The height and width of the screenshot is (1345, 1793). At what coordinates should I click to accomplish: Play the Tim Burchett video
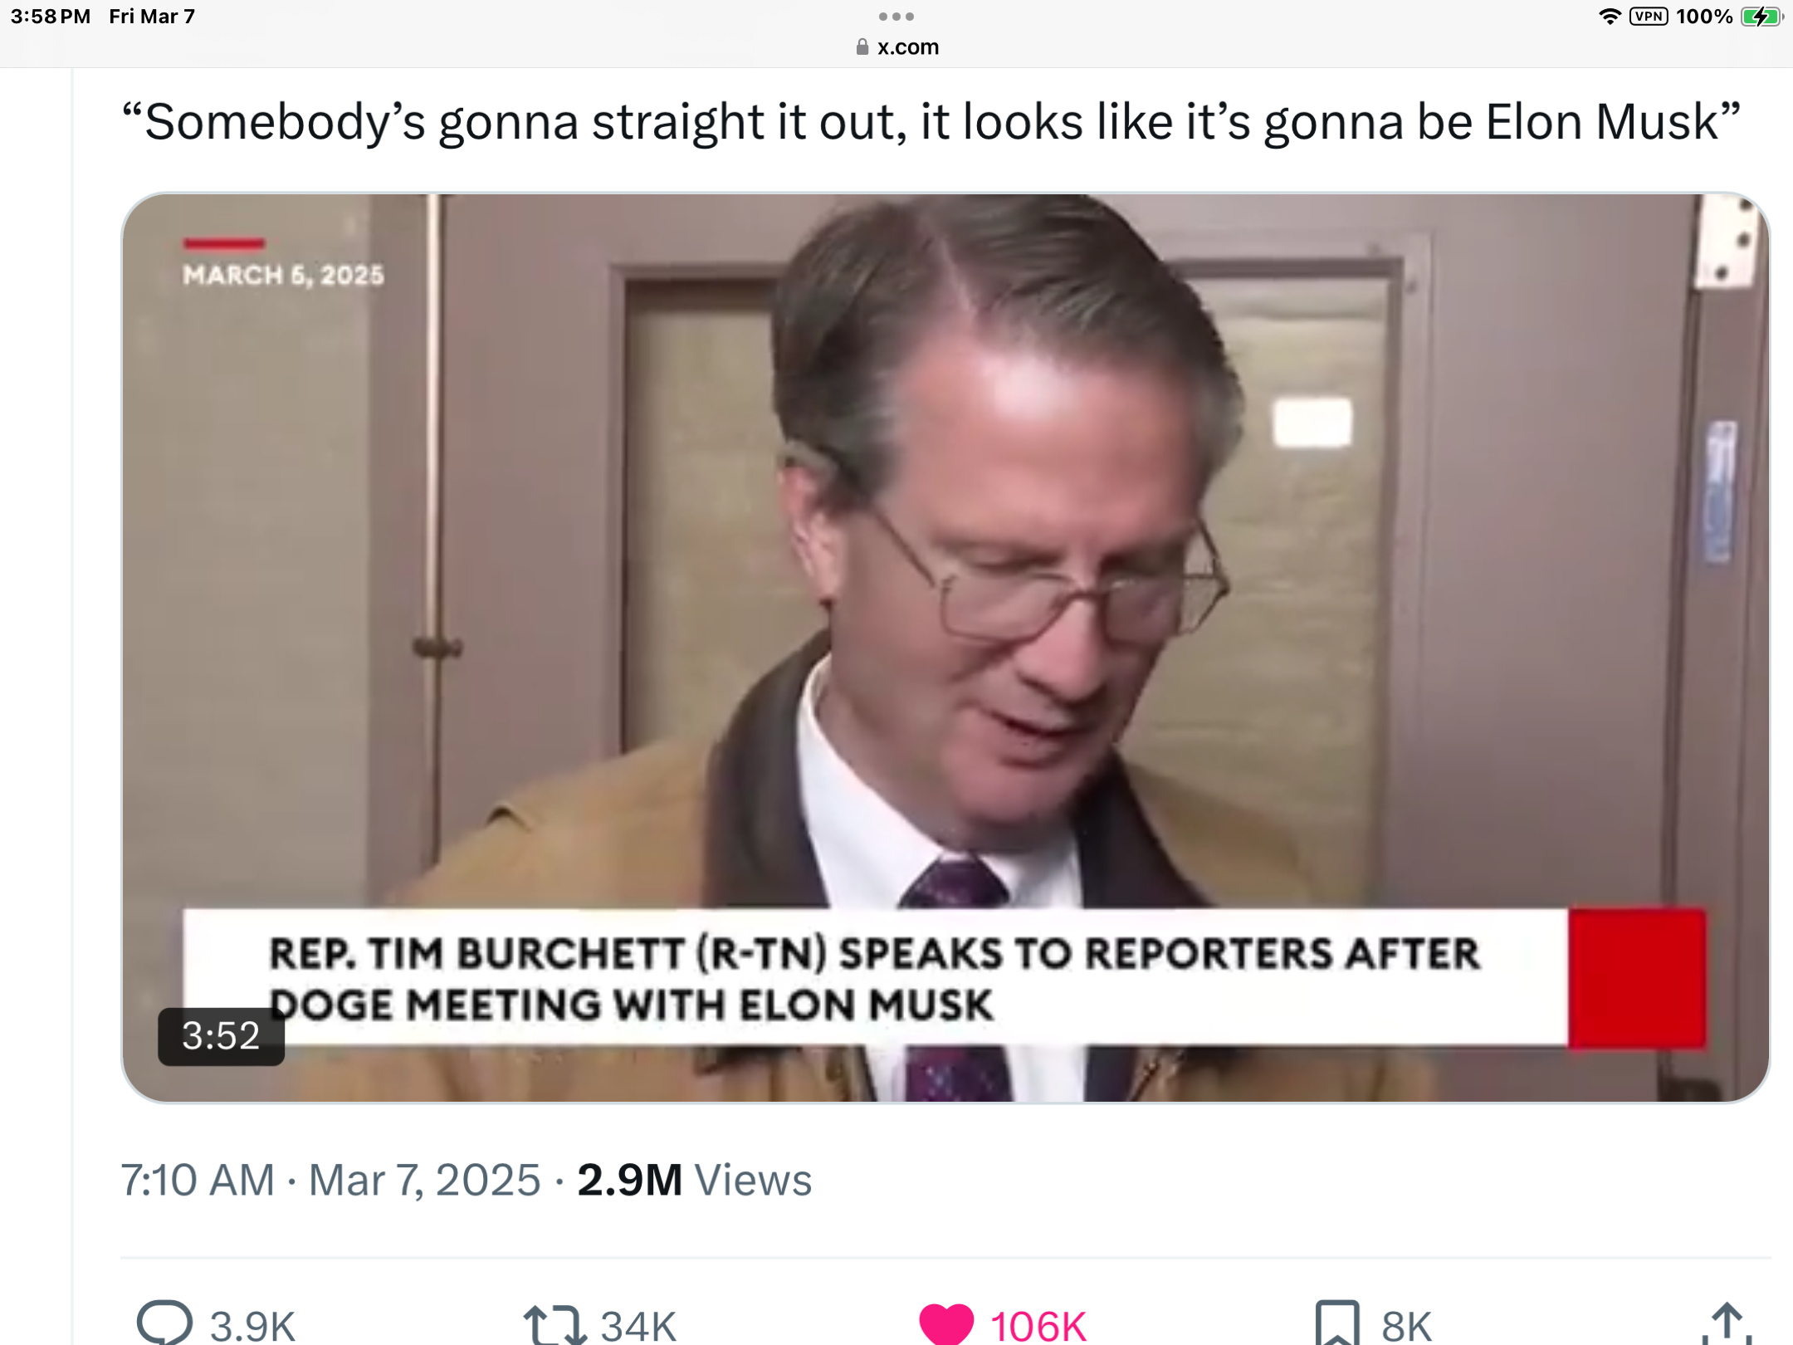pyautogui.click(x=945, y=648)
